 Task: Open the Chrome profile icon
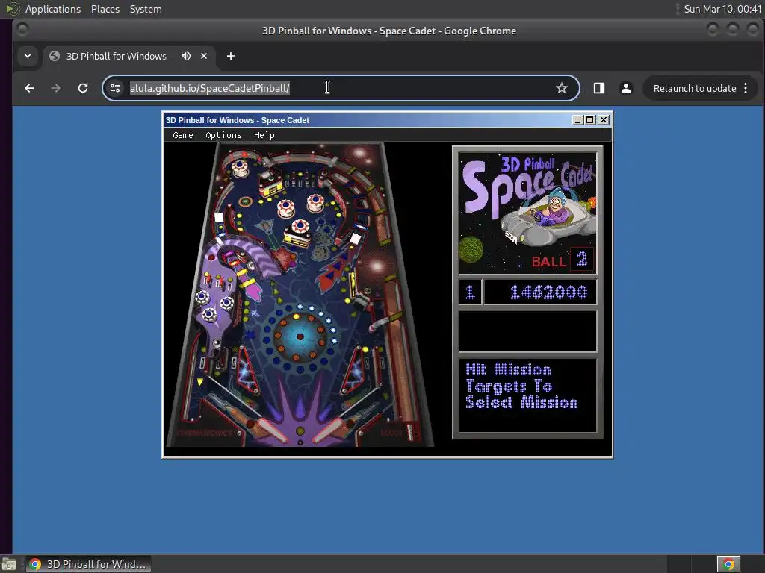625,88
